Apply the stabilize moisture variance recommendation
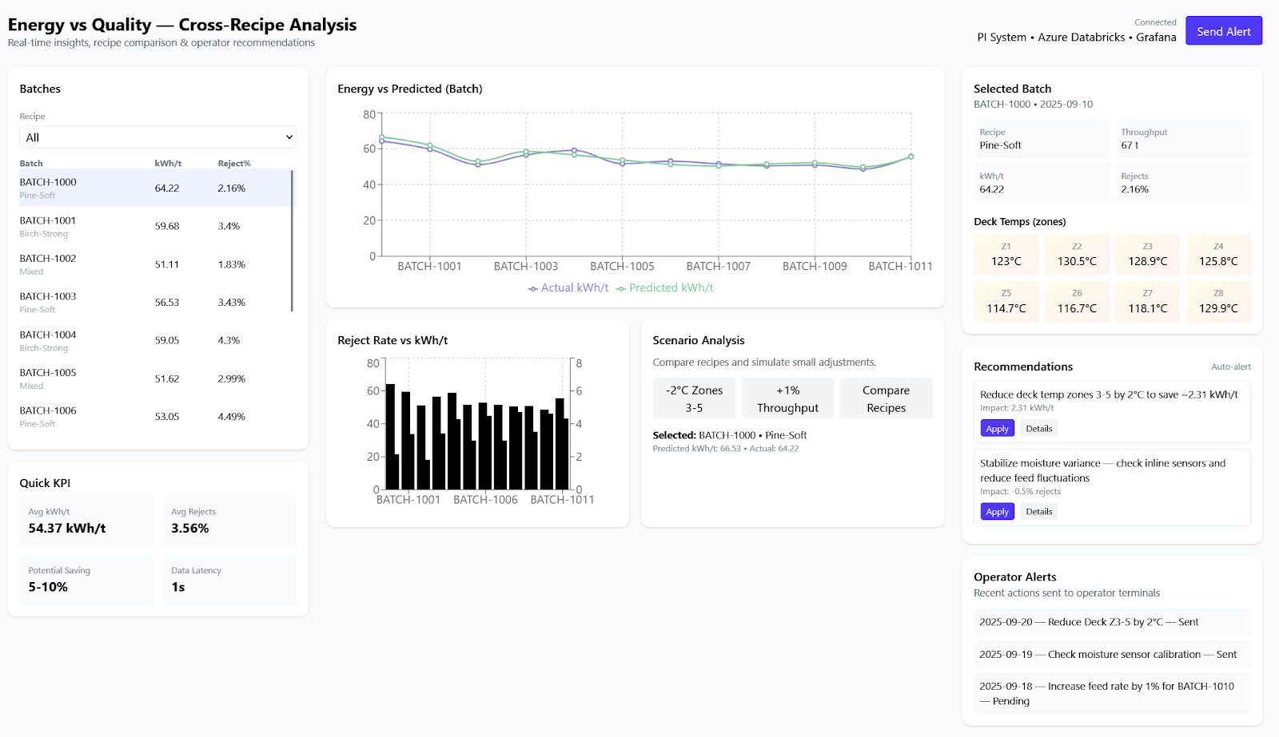This screenshot has width=1279, height=737. pos(997,512)
